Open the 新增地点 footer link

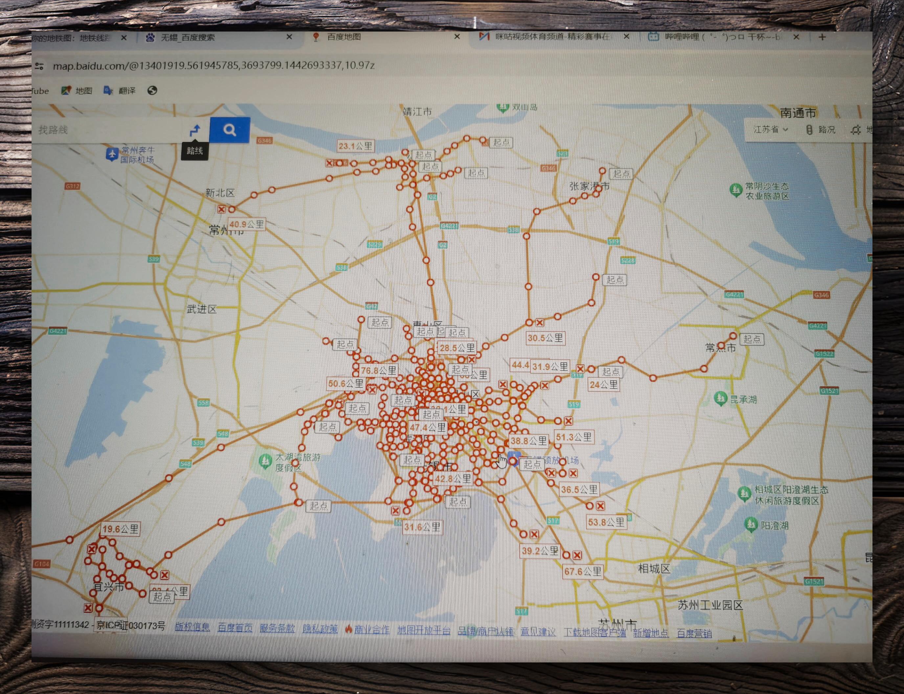click(651, 633)
